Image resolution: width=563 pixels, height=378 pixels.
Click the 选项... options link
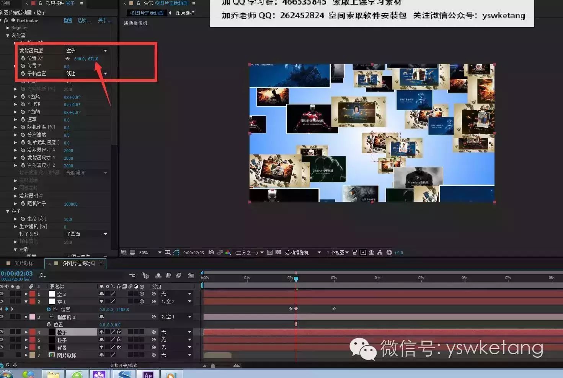[84, 20]
